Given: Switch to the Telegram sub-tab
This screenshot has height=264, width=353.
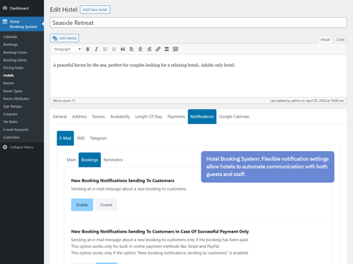Looking at the screenshot, I should (99, 138).
